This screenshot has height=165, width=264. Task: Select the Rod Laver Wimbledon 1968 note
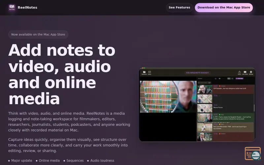(226, 127)
